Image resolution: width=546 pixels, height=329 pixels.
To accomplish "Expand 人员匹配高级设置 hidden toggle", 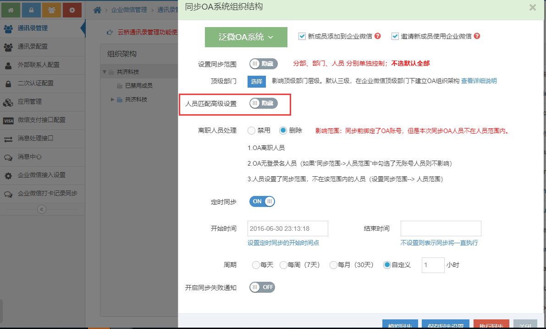I will [x=264, y=104].
